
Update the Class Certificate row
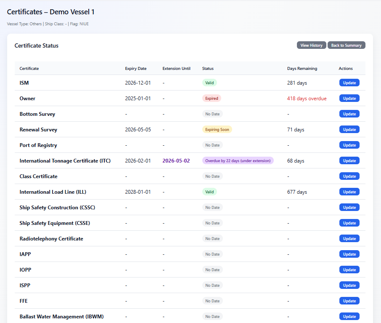pos(349,176)
